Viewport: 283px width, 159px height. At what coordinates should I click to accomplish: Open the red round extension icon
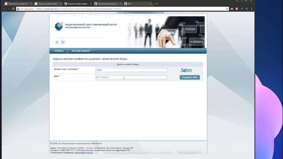pyautogui.click(x=237, y=9)
